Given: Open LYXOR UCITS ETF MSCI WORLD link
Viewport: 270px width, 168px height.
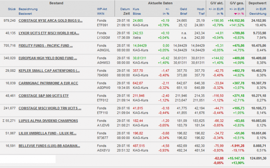Looking at the screenshot, I should 50,33.
